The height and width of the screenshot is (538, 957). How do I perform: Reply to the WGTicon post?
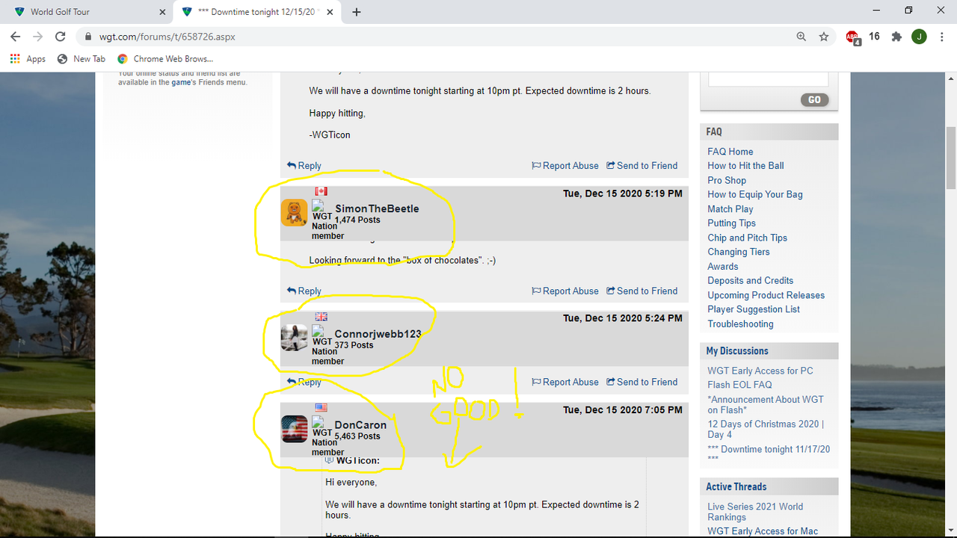pyautogui.click(x=304, y=166)
